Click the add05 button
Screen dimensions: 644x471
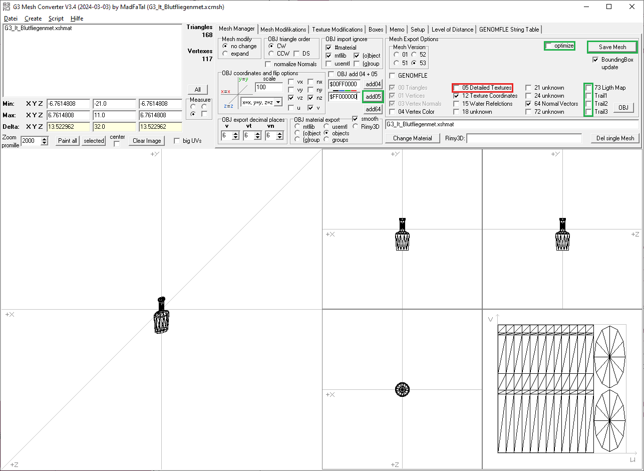[x=373, y=96]
